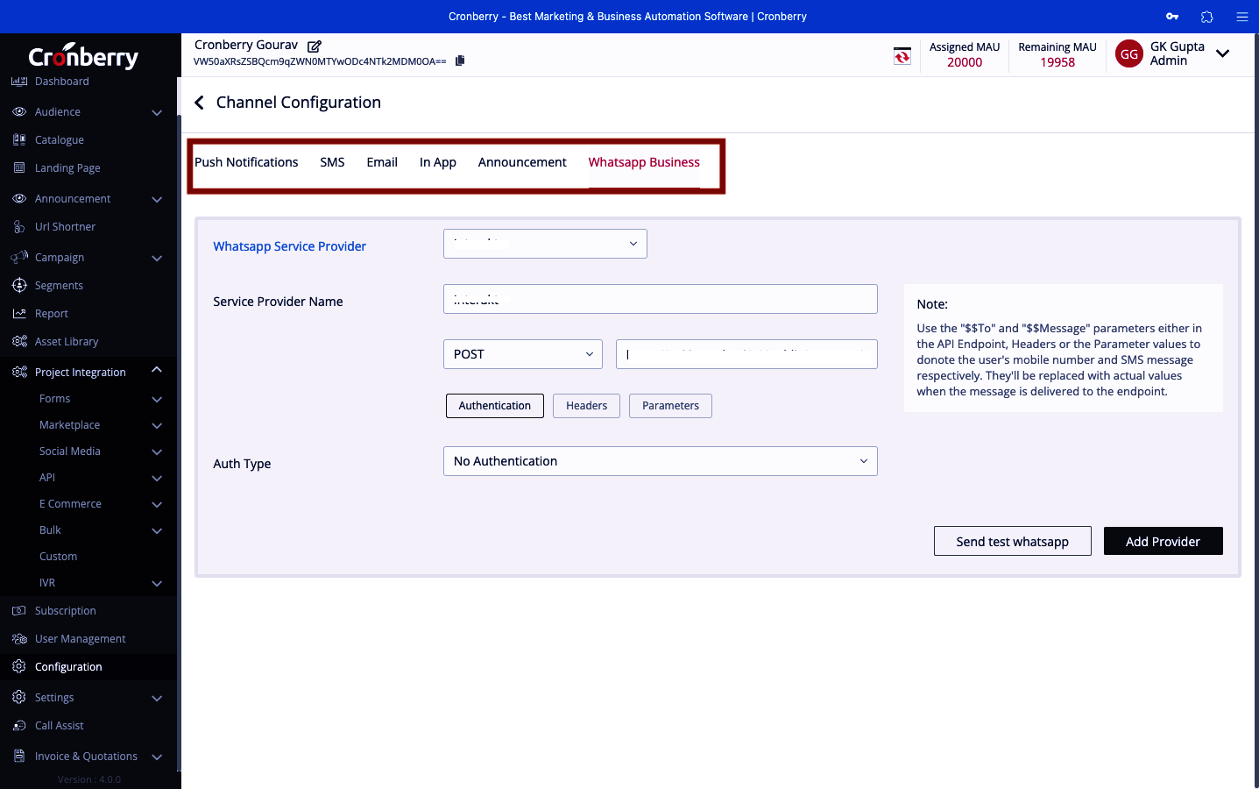Expand the Settings menu chevron
This screenshot has height=789, width=1259.
click(x=157, y=698)
